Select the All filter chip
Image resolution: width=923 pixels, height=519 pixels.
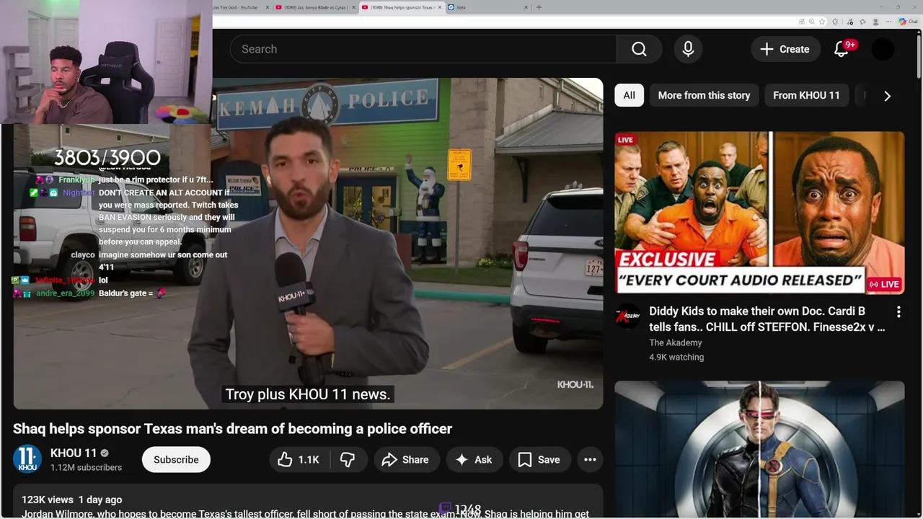coord(629,95)
